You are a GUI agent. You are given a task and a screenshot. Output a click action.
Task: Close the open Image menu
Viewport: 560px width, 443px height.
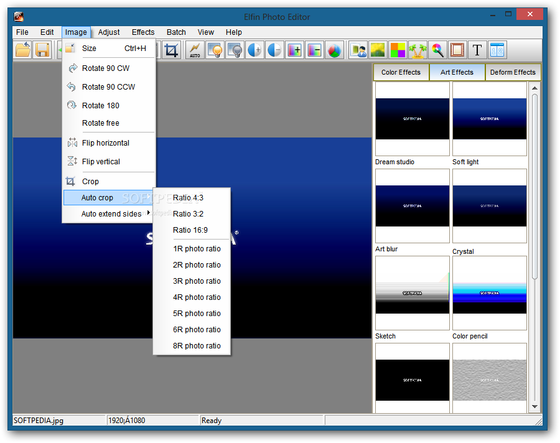76,32
